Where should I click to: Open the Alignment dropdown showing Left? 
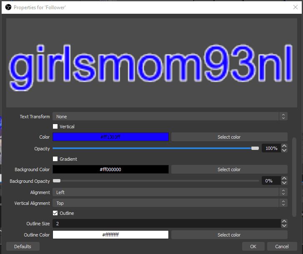(170, 192)
